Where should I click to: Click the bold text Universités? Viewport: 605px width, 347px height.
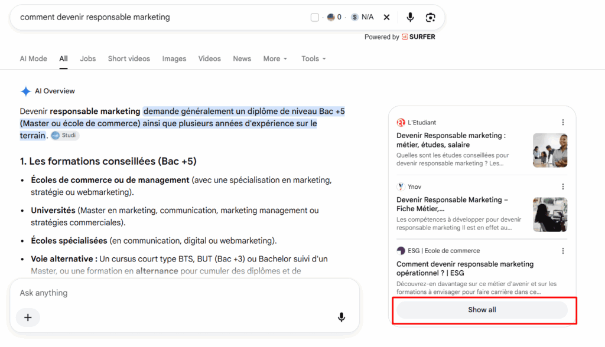[53, 211]
